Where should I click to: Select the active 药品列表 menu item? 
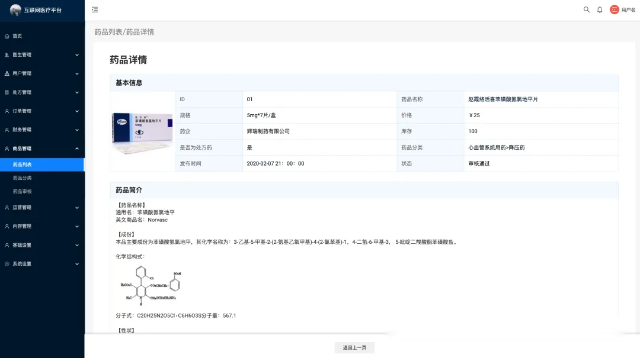click(23, 165)
